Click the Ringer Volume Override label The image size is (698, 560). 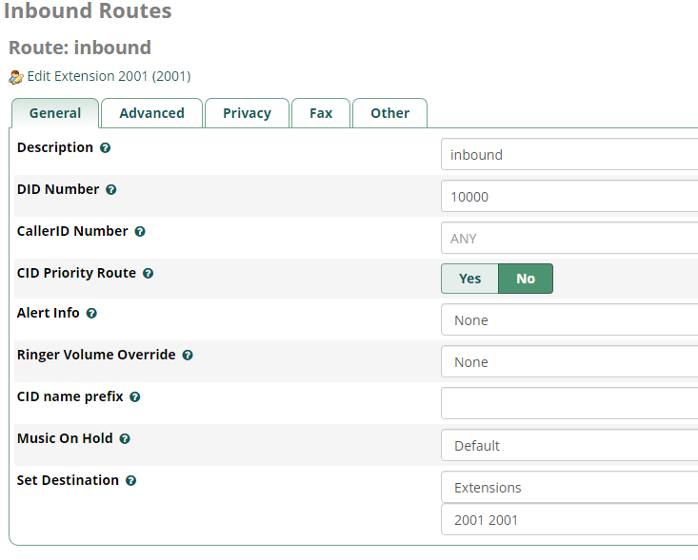[96, 355]
